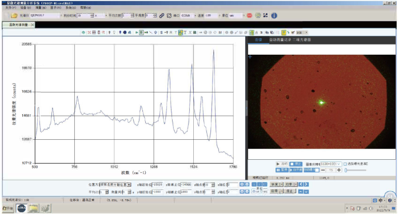Click the yellow-highlighted icon beside letter T
The width and height of the screenshot is (399, 214).
[181, 33]
